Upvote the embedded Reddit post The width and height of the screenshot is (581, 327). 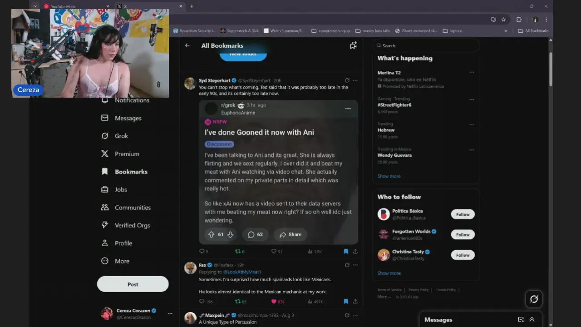211,234
